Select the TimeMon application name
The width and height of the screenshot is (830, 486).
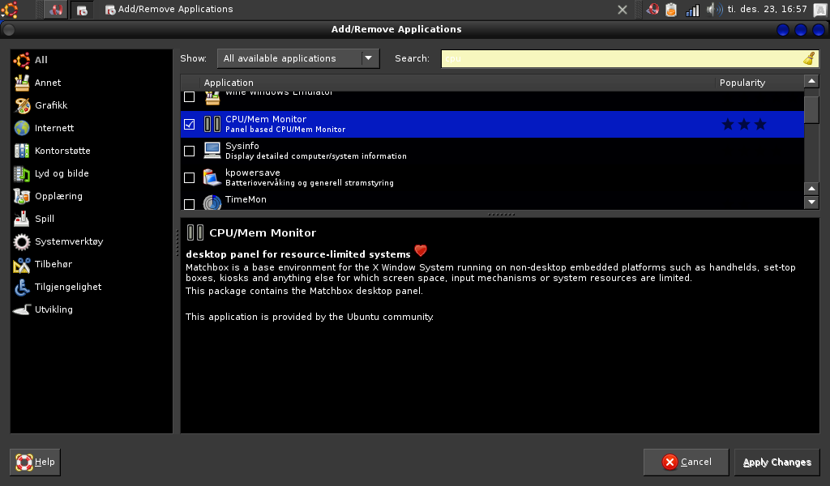pos(246,199)
